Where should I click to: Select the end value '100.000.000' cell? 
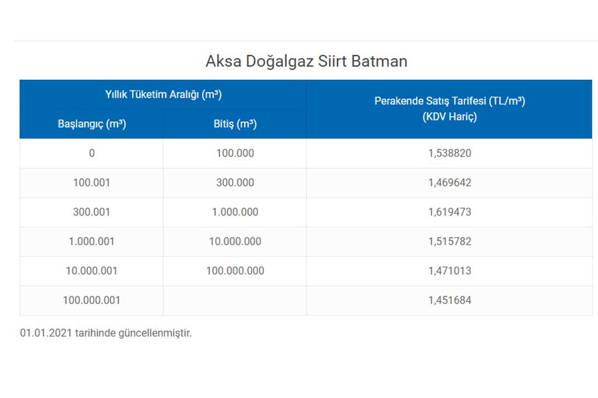point(235,271)
